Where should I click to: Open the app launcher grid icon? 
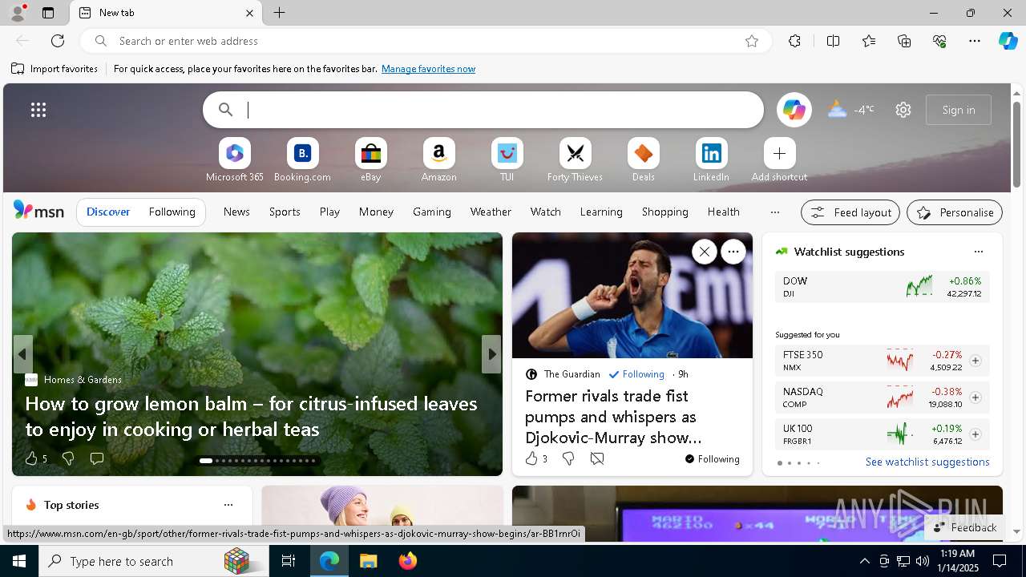click(x=38, y=110)
